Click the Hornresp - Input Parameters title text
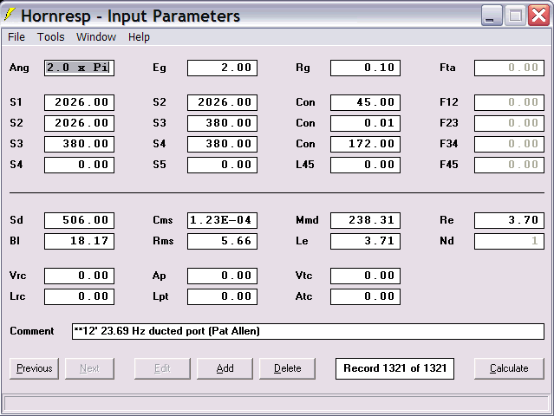The image size is (554, 416). click(x=130, y=16)
